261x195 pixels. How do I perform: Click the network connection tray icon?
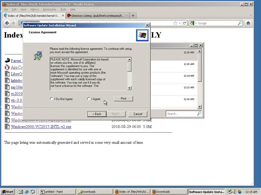click(230, 192)
